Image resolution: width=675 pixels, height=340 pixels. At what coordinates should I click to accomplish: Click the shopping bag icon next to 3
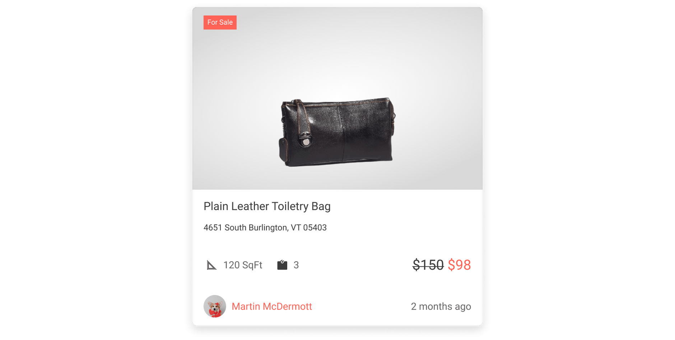click(x=282, y=265)
